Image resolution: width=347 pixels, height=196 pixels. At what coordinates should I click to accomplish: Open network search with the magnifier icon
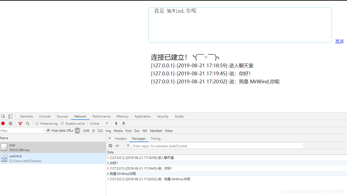pos(28,123)
